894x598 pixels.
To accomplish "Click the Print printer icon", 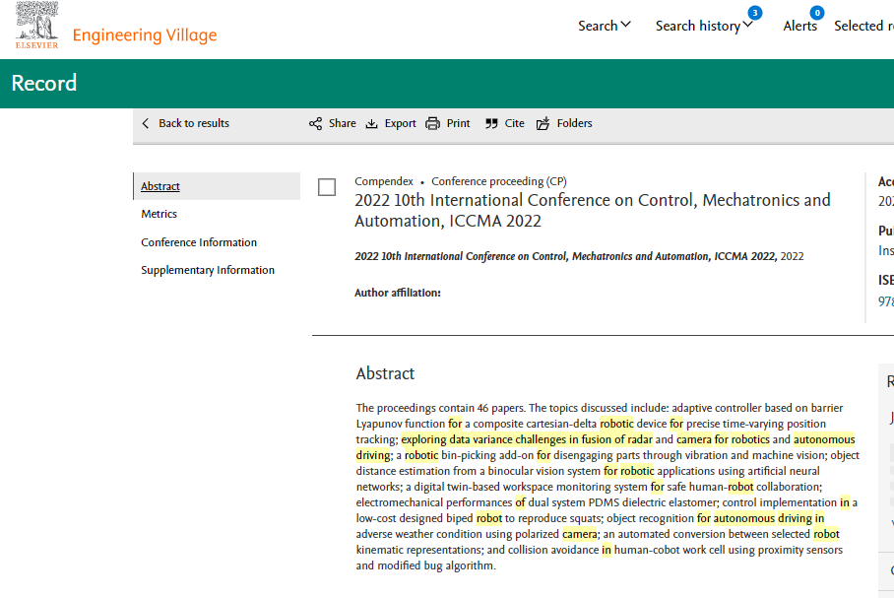I will pos(432,124).
